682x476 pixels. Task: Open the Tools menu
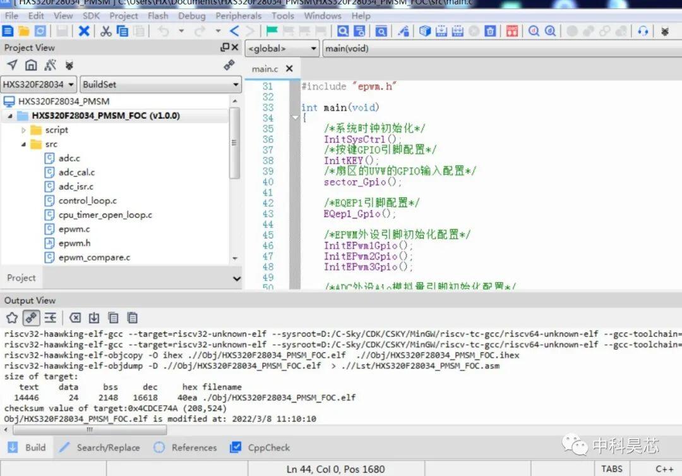(283, 16)
